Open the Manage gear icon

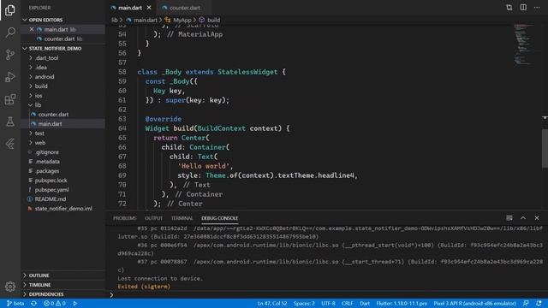coord(10,287)
